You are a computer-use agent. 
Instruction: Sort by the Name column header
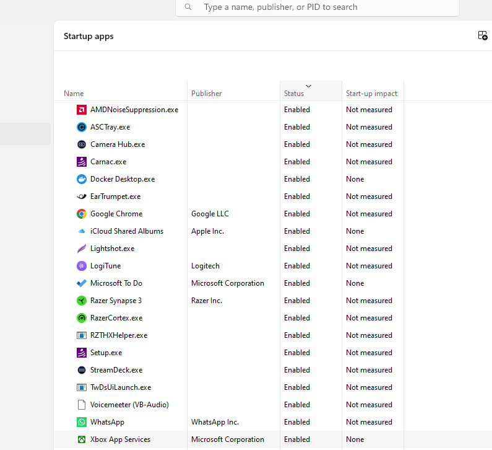coord(74,94)
